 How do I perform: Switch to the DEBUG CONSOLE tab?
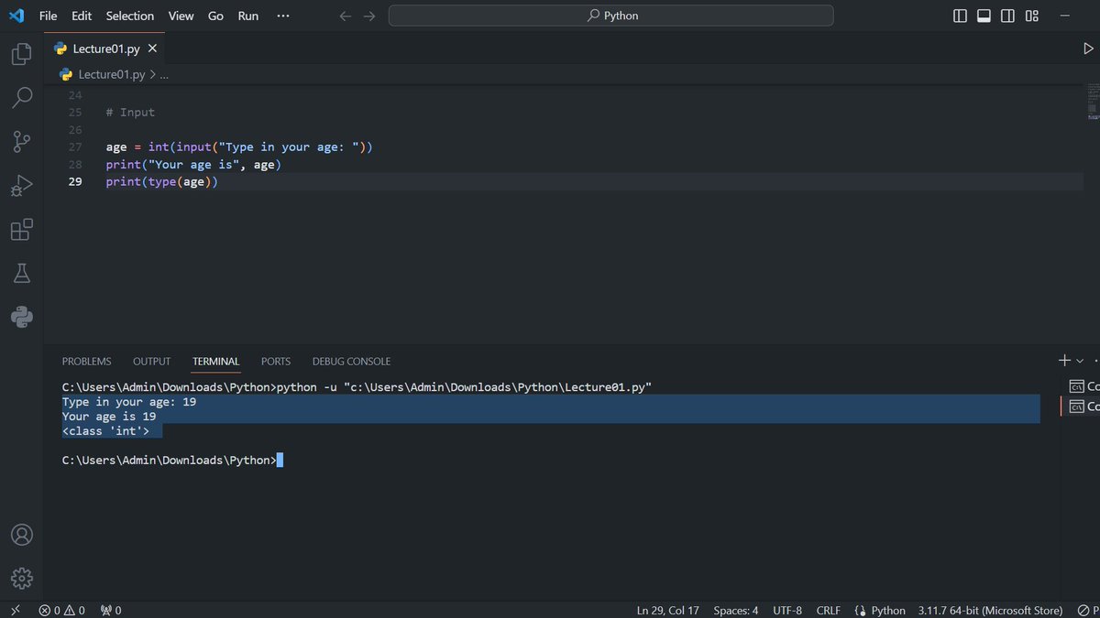click(351, 361)
